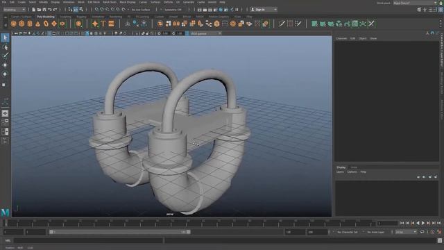
Task: Switch to the Poly Modeling shelf tab
Action: click(45, 17)
